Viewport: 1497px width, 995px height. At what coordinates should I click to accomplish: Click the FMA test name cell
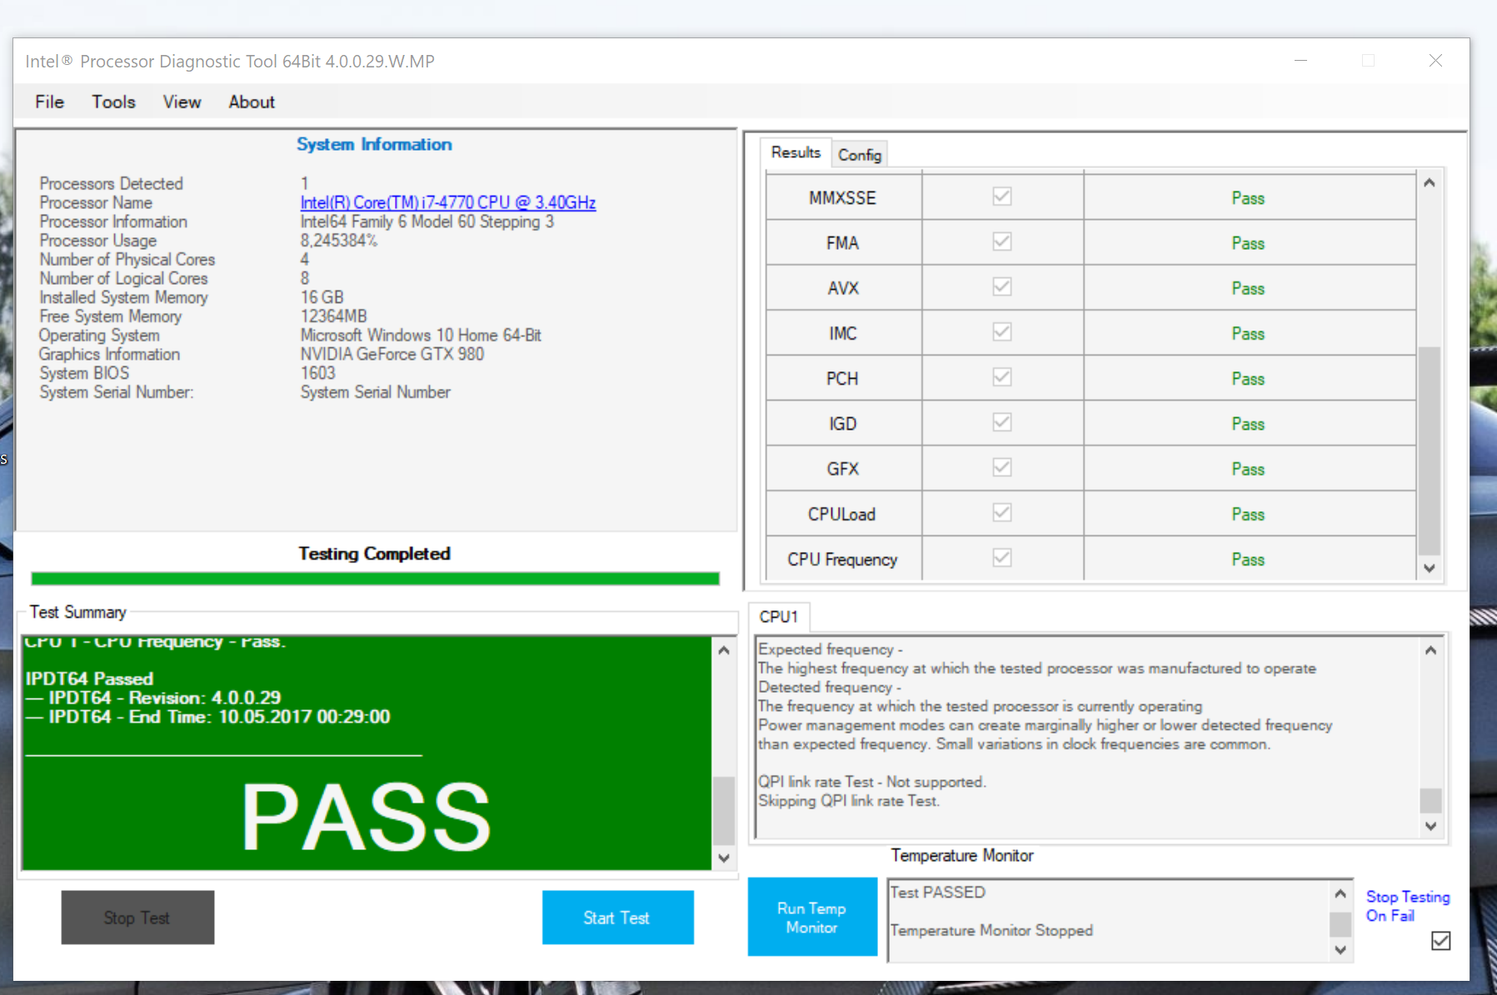(x=843, y=242)
